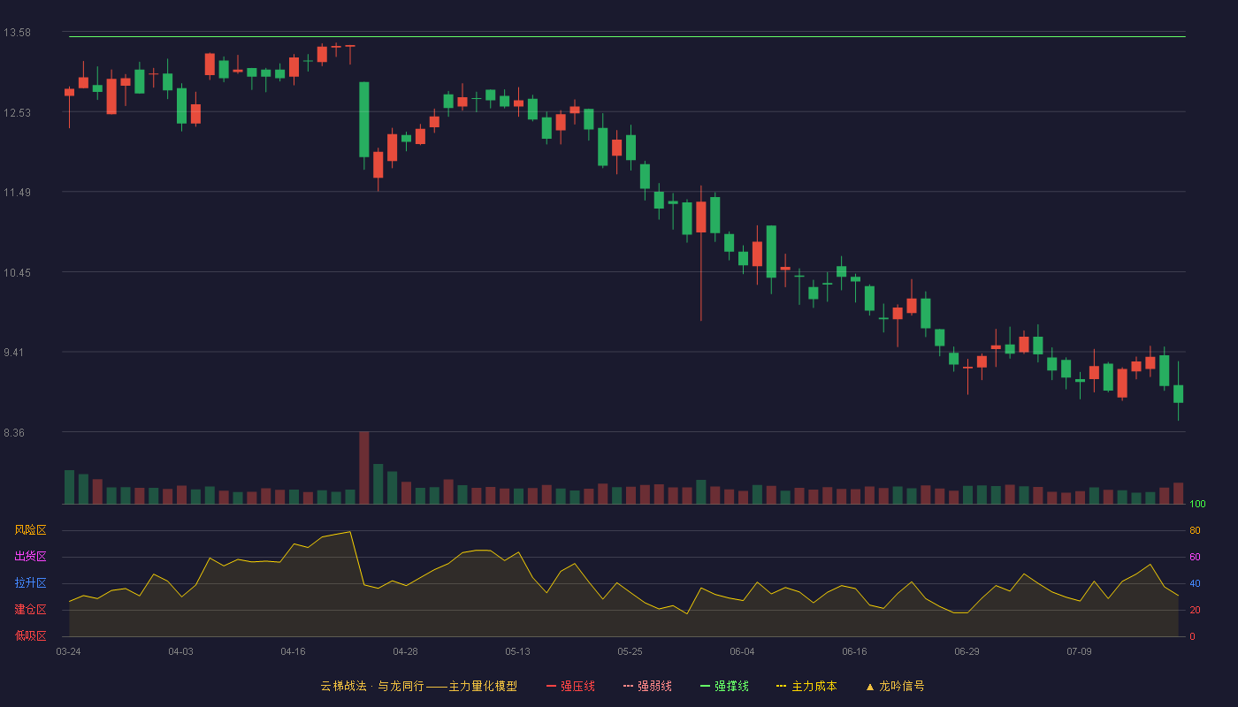Click the white horizontal line near 13.58
Viewport: 1238px width, 707px height.
pyautogui.click(x=627, y=37)
